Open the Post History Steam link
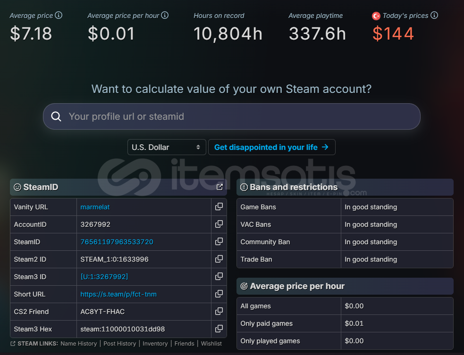 coord(120,344)
